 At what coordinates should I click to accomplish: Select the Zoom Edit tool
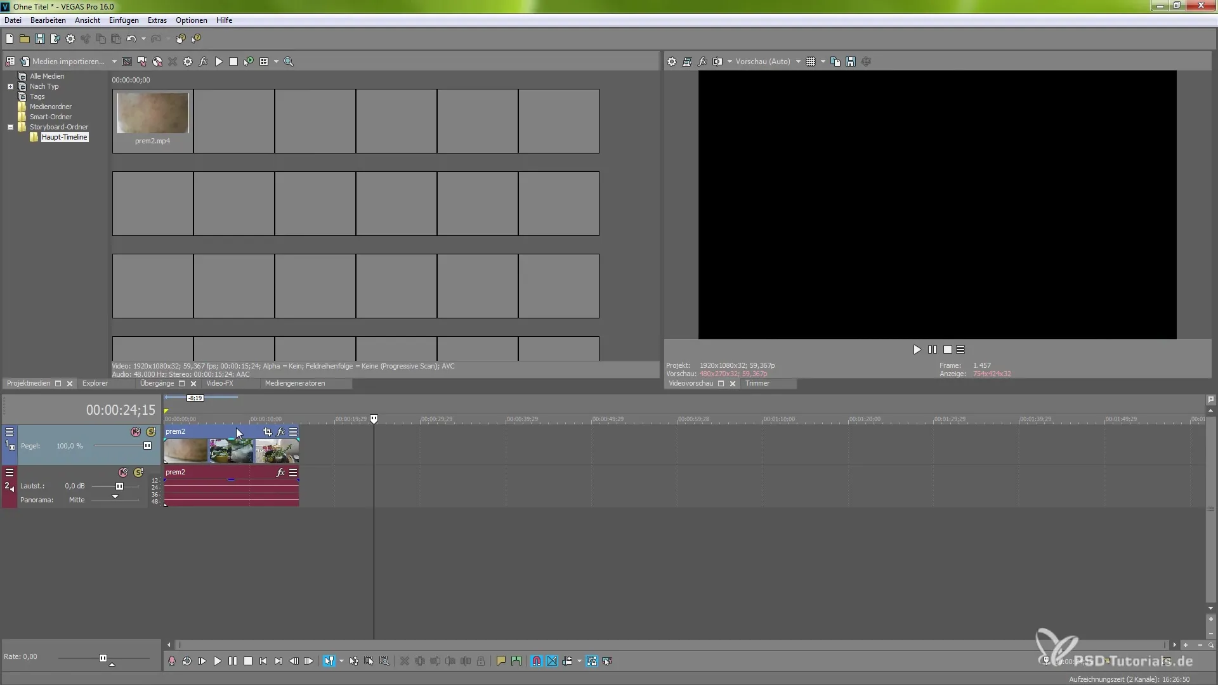coord(384,661)
